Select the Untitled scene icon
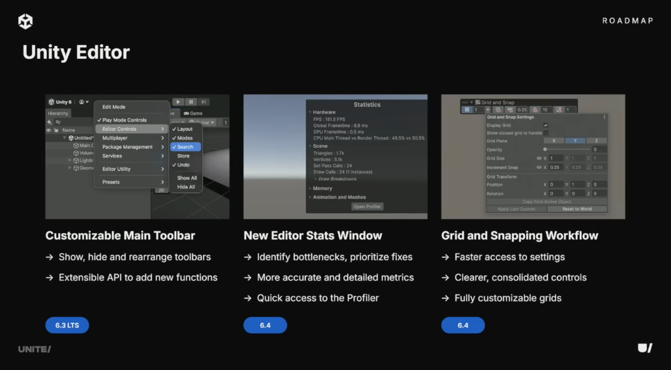The height and width of the screenshot is (370, 671). [x=71, y=138]
